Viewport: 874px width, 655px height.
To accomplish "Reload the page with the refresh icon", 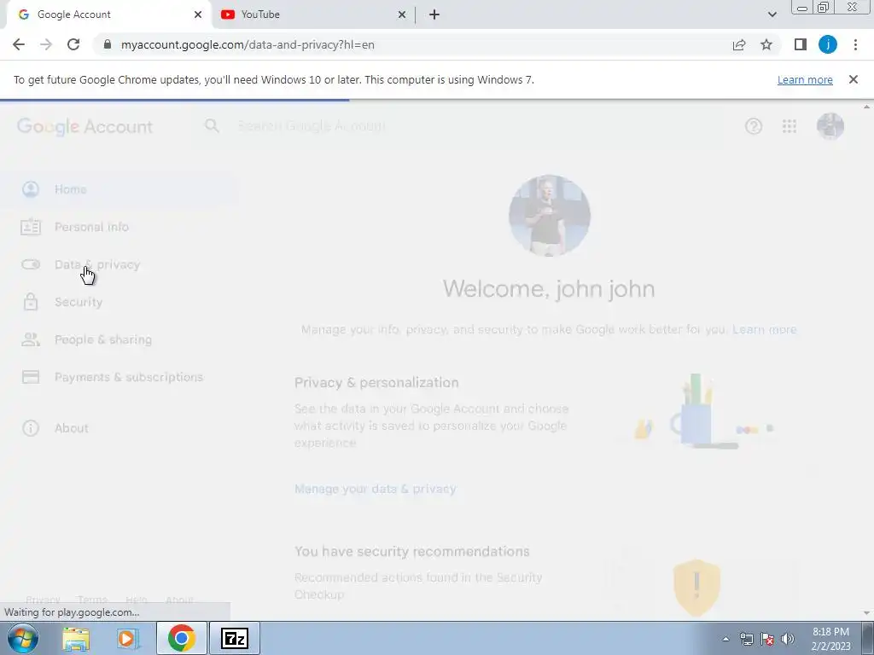I will click(73, 44).
